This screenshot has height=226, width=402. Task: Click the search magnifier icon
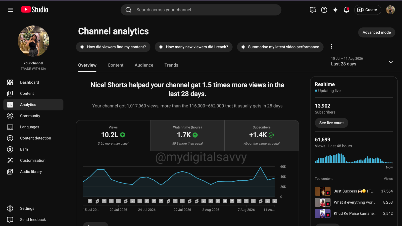point(128,10)
